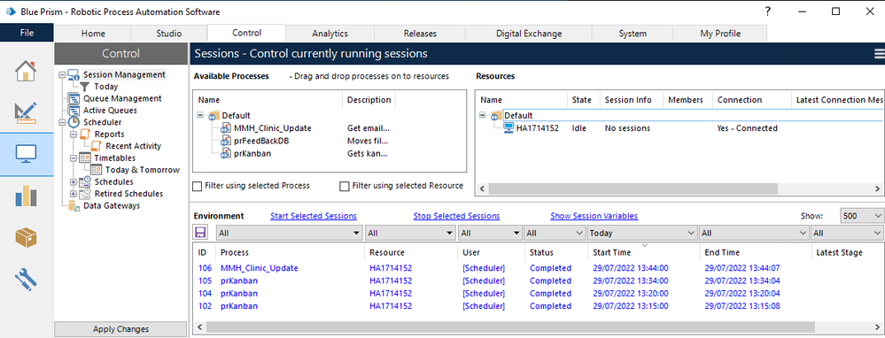Click the save filter floppy disk icon
This screenshot has height=338, width=885.
coord(200,232)
